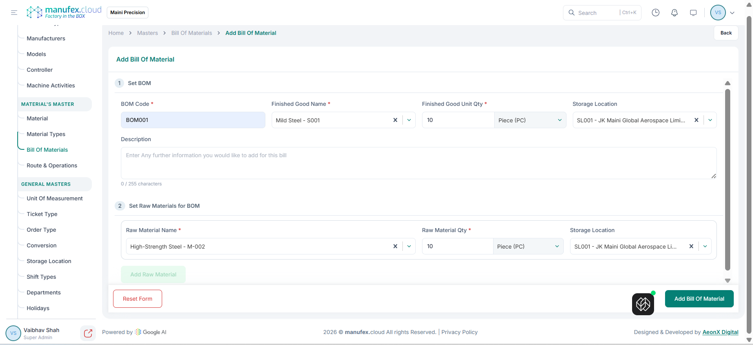
Task: Focus the Raw Material Qty field
Action: click(x=457, y=246)
